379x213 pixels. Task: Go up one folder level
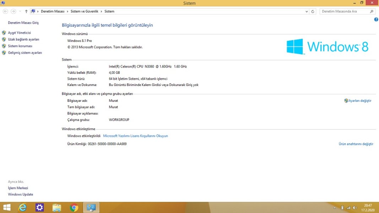click(x=26, y=11)
